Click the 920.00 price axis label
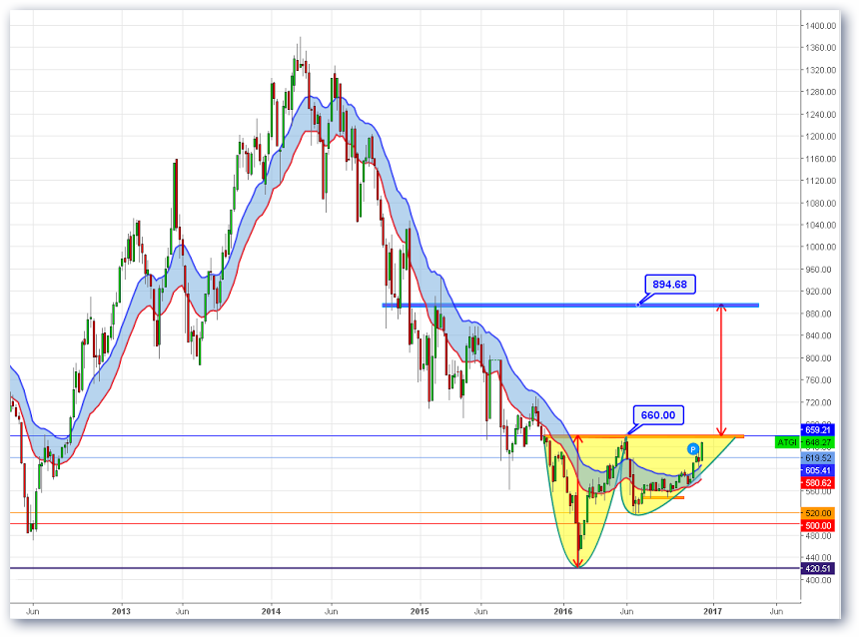The width and height of the screenshot is (859, 637). [820, 292]
